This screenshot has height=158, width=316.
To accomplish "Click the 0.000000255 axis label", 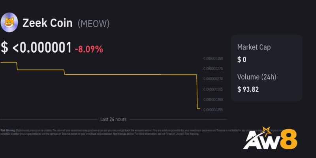I will (x=213, y=110).
